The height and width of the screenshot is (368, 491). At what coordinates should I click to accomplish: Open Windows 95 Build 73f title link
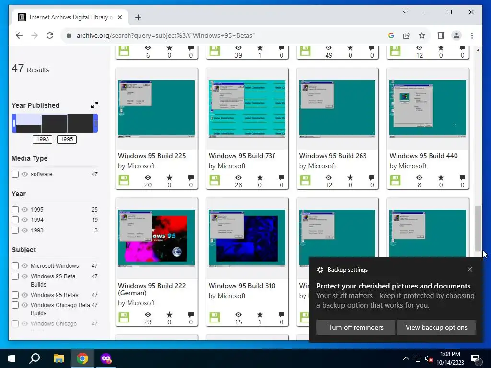[x=242, y=156]
